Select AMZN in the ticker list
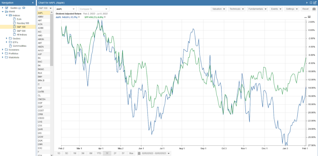Viewport: 318px width, 156px height. [x=43, y=47]
